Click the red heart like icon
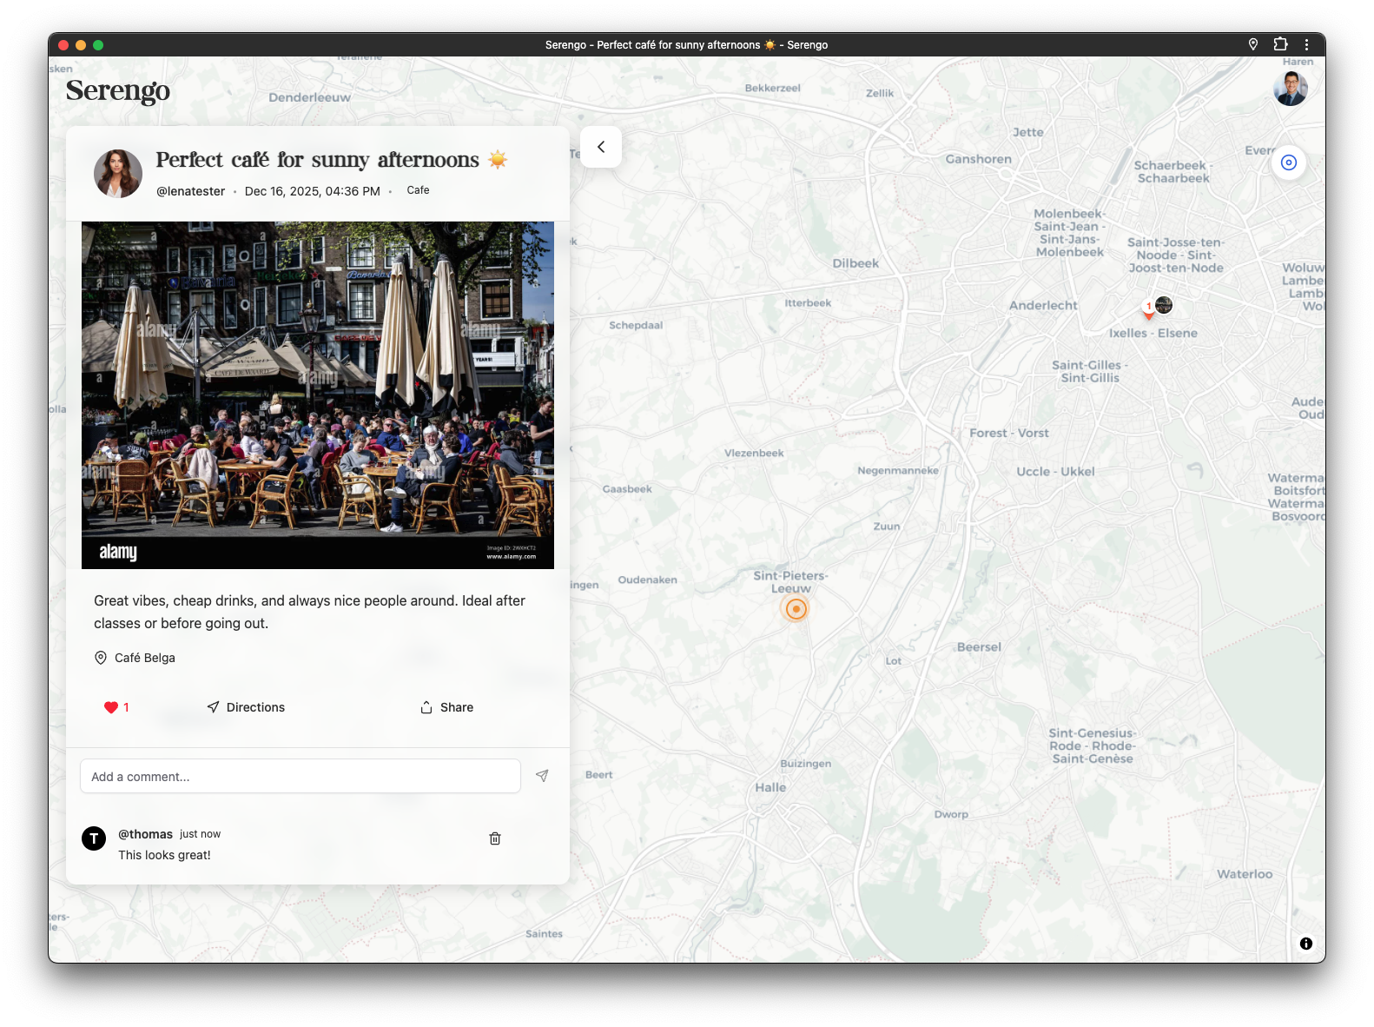Viewport: 1374px width, 1027px height. pyautogui.click(x=111, y=707)
